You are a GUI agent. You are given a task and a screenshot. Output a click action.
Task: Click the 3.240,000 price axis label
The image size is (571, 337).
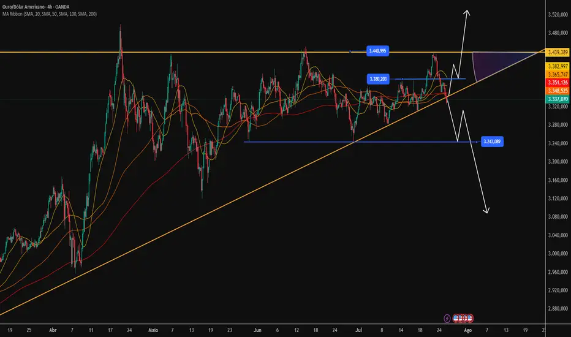(x=558, y=143)
